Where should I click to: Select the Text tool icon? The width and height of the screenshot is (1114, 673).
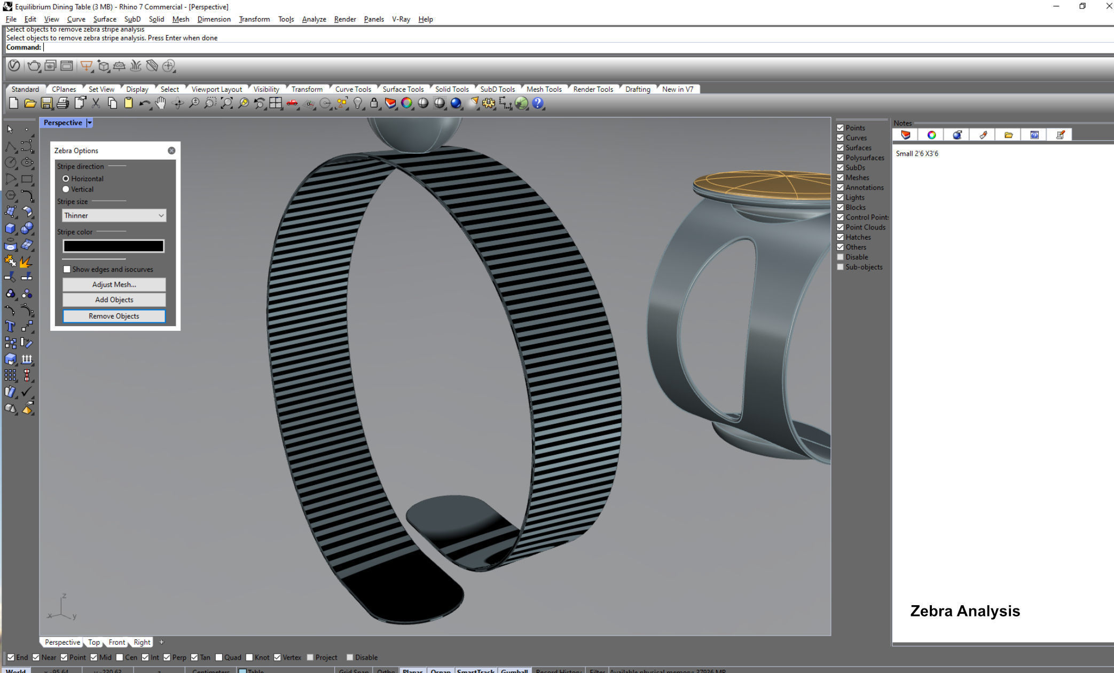[x=10, y=327]
